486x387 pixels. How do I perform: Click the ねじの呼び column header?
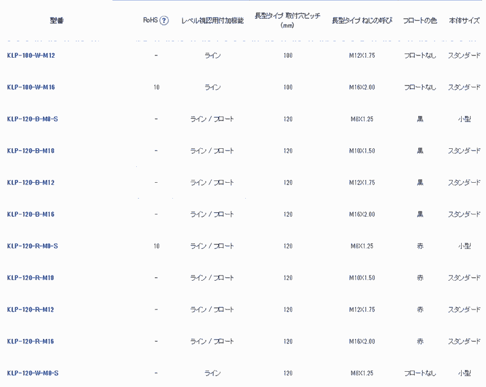[x=362, y=21]
